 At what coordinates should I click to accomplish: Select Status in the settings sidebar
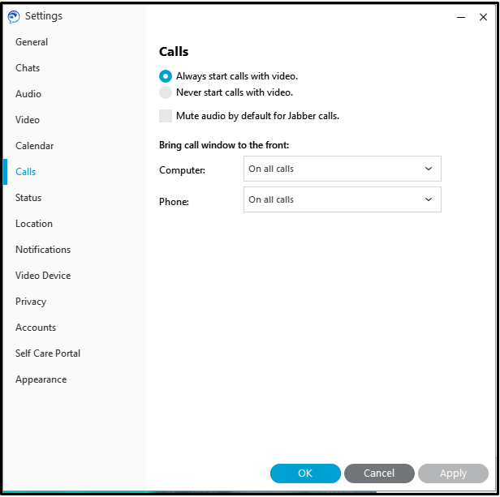click(x=28, y=198)
